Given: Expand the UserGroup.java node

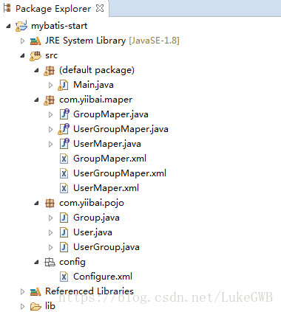Looking at the screenshot, I should point(50,247).
